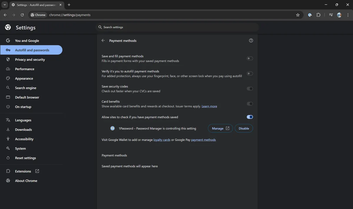This screenshot has width=353, height=209.
Task: Enable Save and fill payment methods toggle
Action: coord(250,58)
